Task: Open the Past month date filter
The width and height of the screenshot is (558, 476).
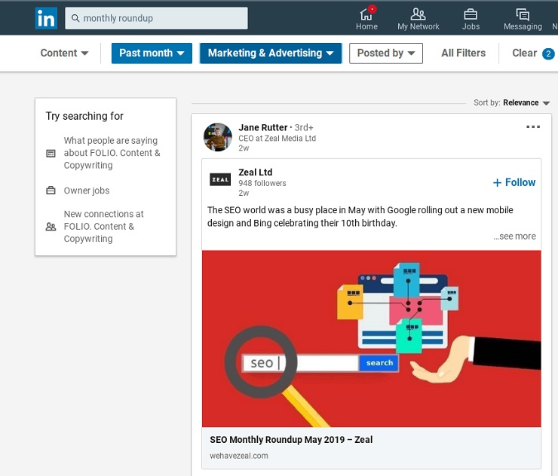Action: point(152,53)
